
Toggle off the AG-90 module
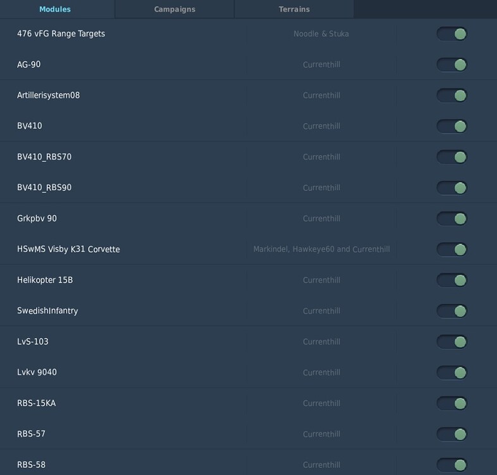pos(451,65)
